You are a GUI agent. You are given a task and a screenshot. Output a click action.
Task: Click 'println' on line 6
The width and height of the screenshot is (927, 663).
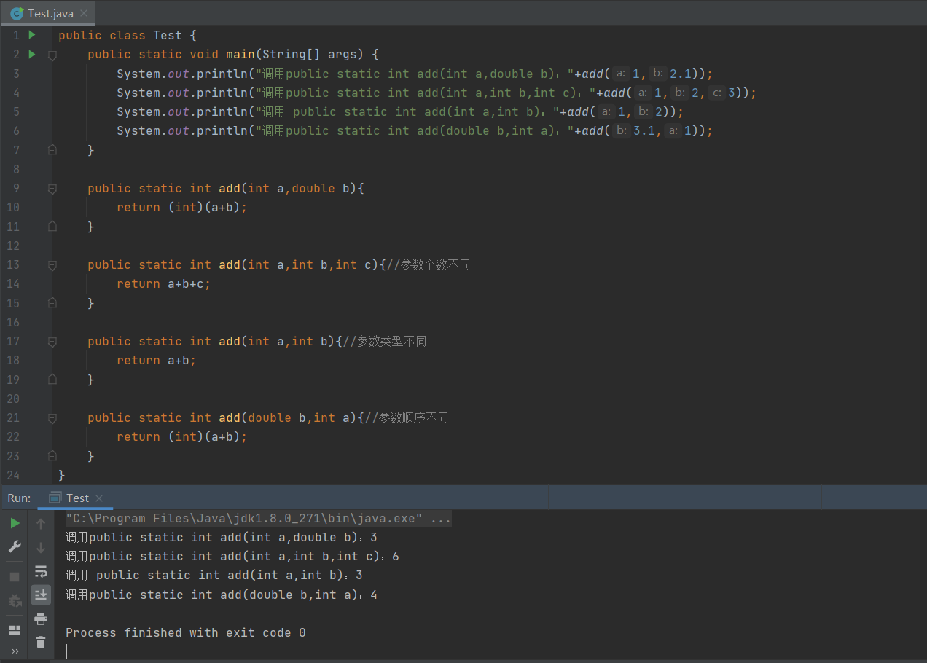[x=222, y=131]
